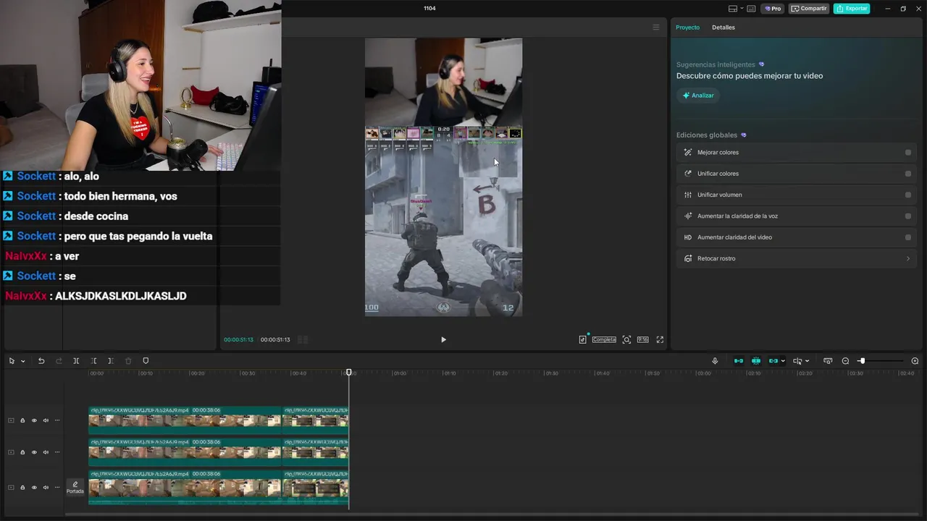
Task: Play the video preview
Action: (x=443, y=339)
